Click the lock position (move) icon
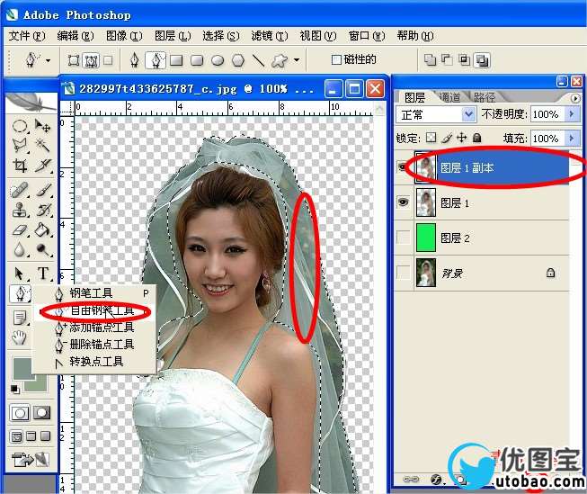Screen dimensions: 587x494 click(x=462, y=139)
